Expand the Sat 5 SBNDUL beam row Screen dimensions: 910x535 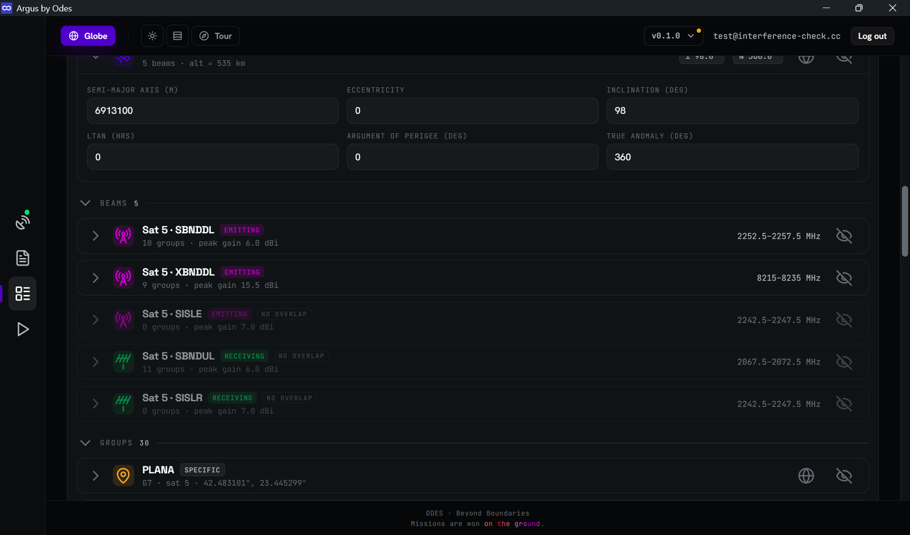coord(95,362)
